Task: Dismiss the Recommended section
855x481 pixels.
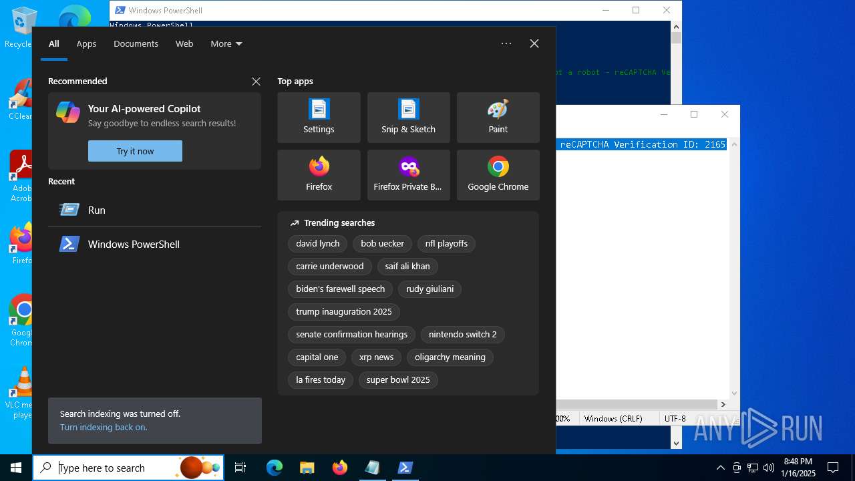Action: tap(256, 81)
